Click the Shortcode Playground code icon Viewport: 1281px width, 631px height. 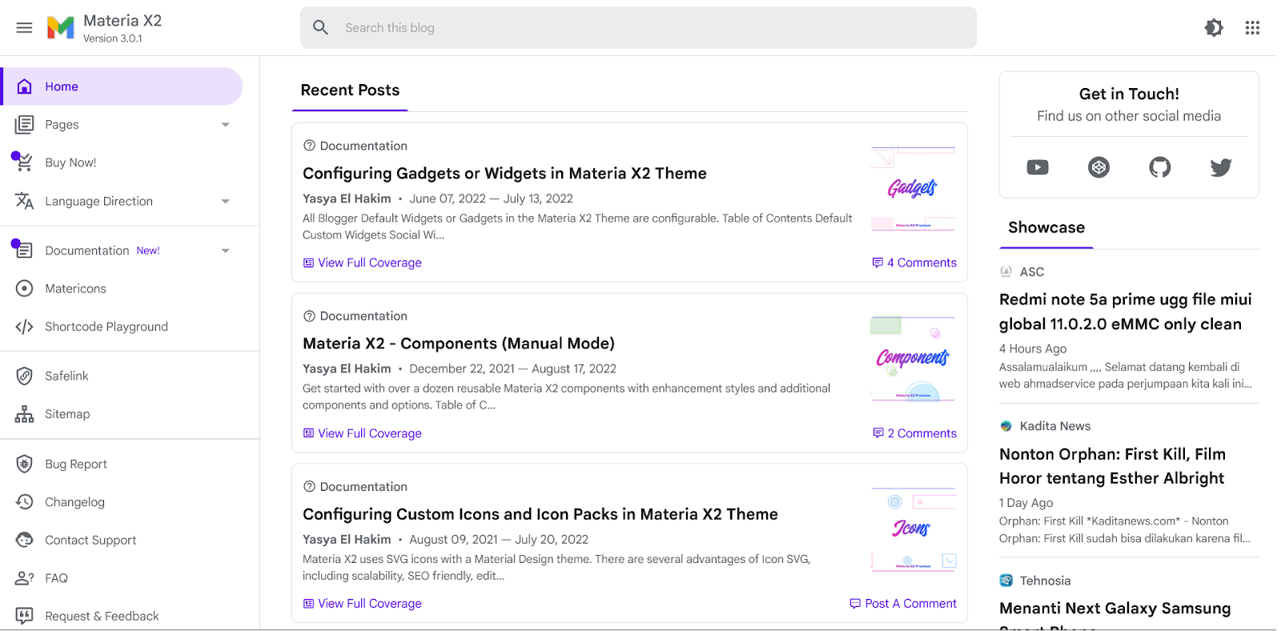25,327
